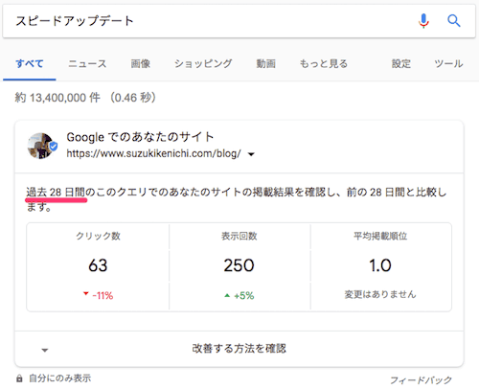Click the microphone voice search icon
Image resolution: width=479 pixels, height=389 pixels.
[423, 21]
